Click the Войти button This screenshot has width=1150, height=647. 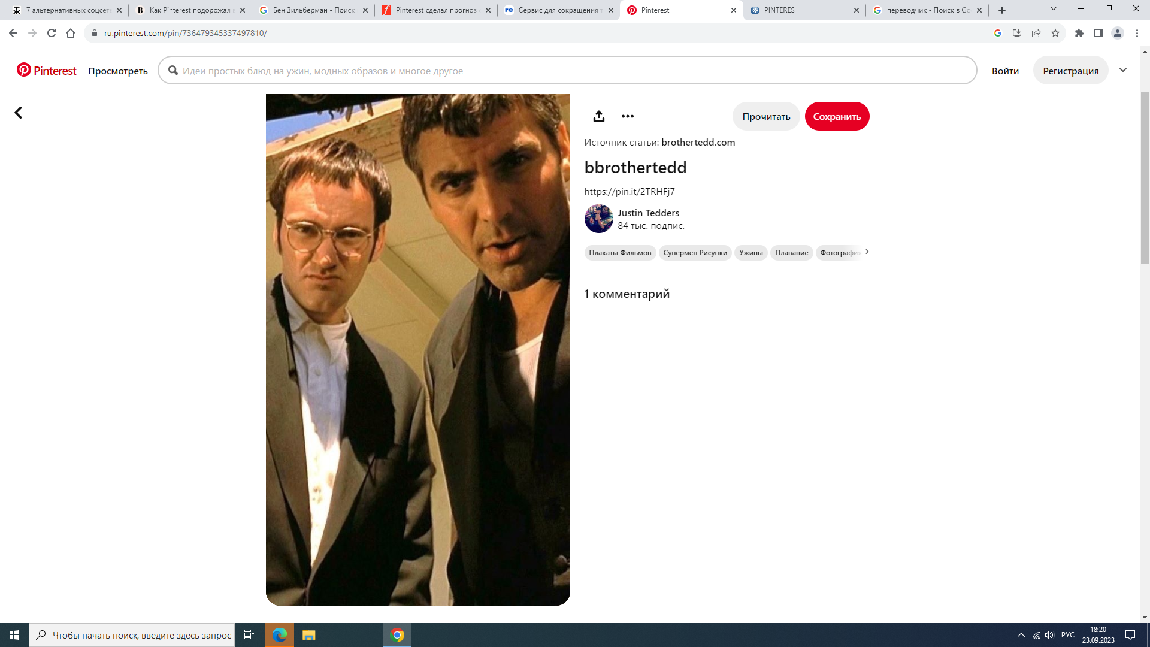[1005, 71]
